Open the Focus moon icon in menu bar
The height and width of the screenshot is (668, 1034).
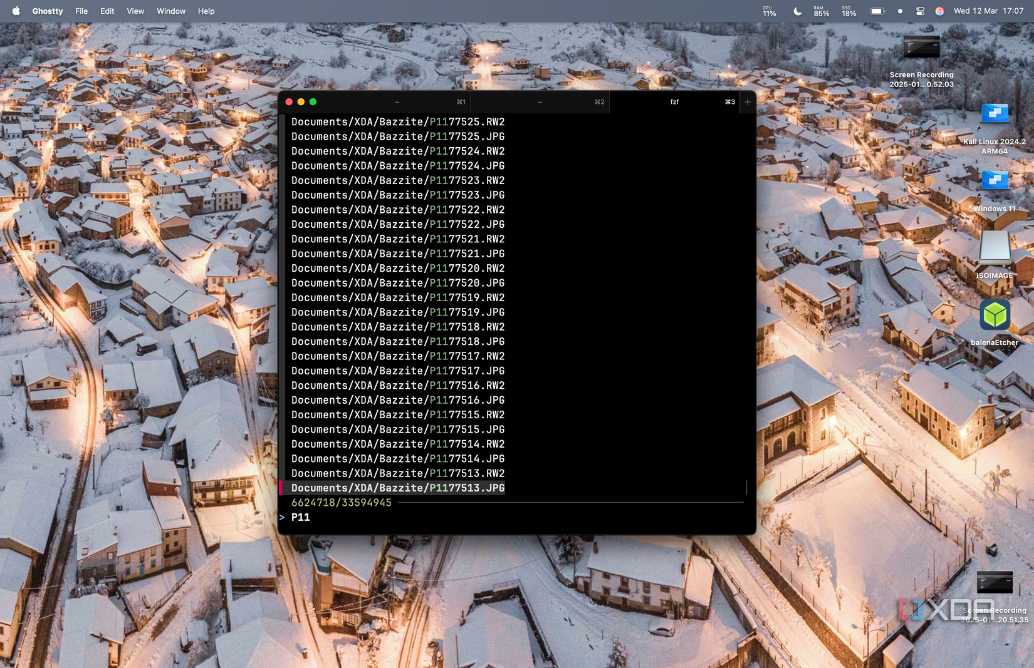click(x=797, y=11)
